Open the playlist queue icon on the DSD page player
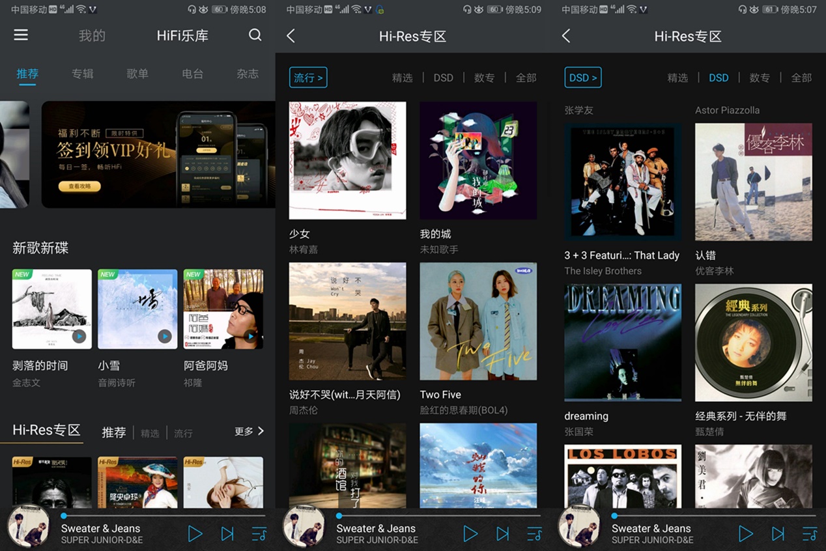The image size is (826, 551). pos(809,534)
